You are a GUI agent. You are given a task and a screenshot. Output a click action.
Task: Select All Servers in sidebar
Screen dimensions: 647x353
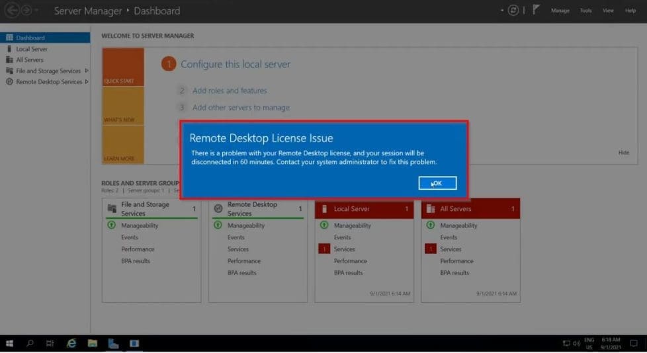click(x=30, y=59)
